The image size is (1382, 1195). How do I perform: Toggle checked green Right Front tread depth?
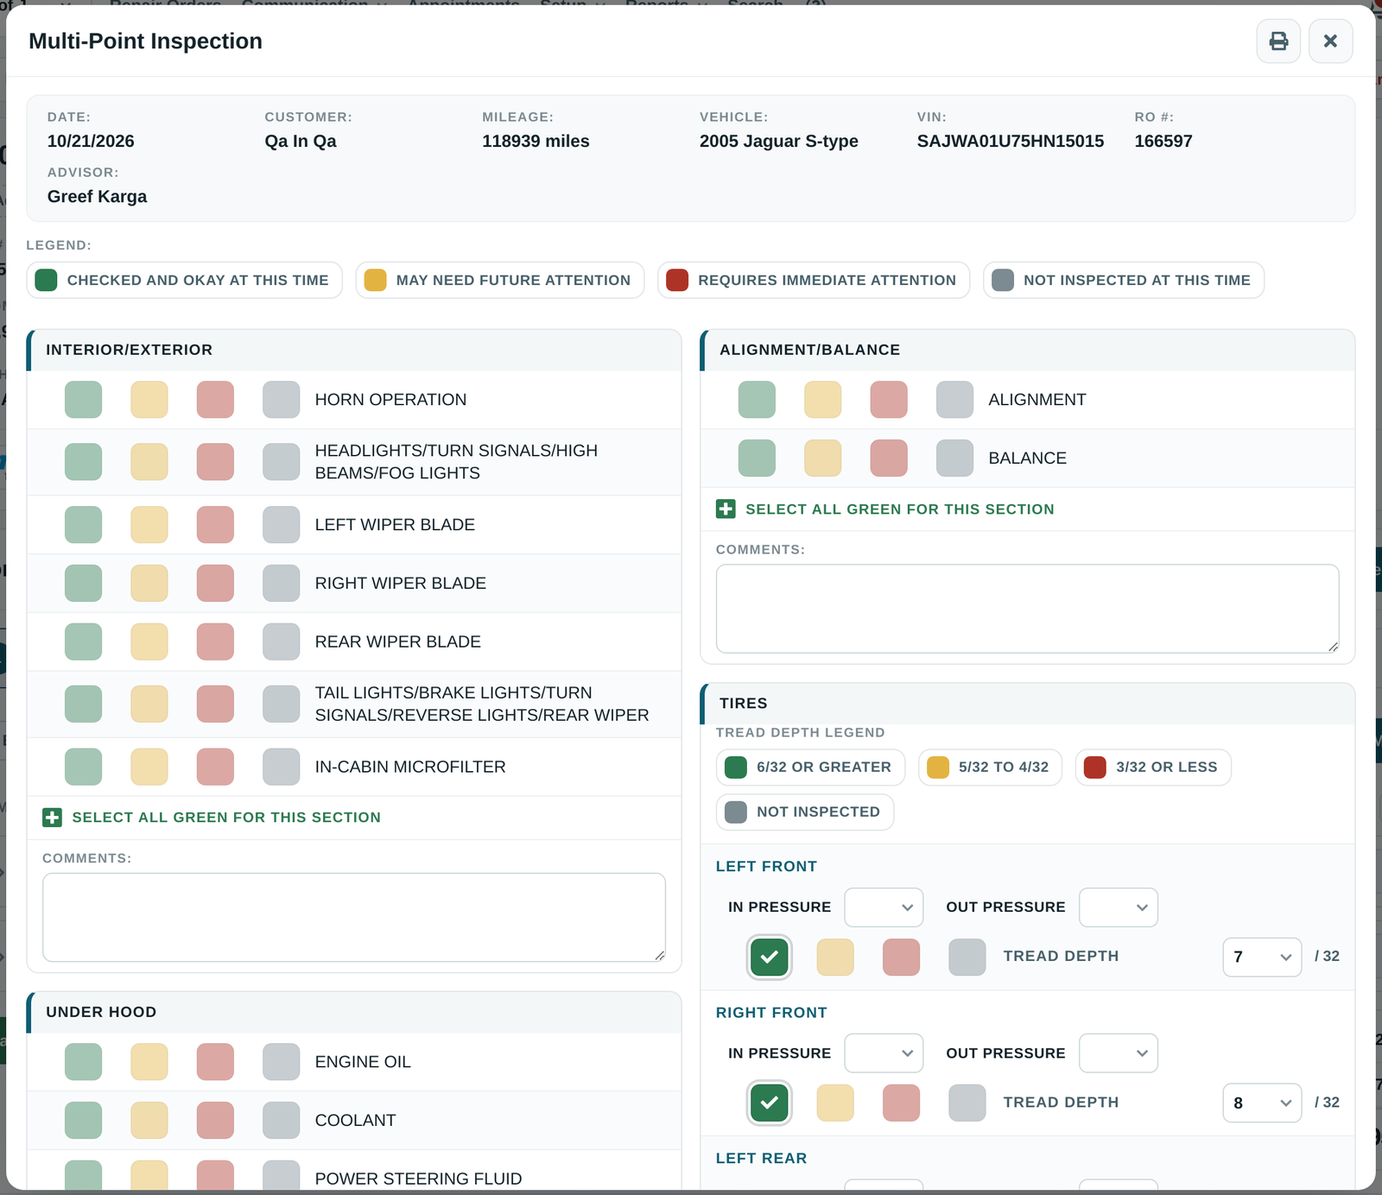pos(769,1103)
